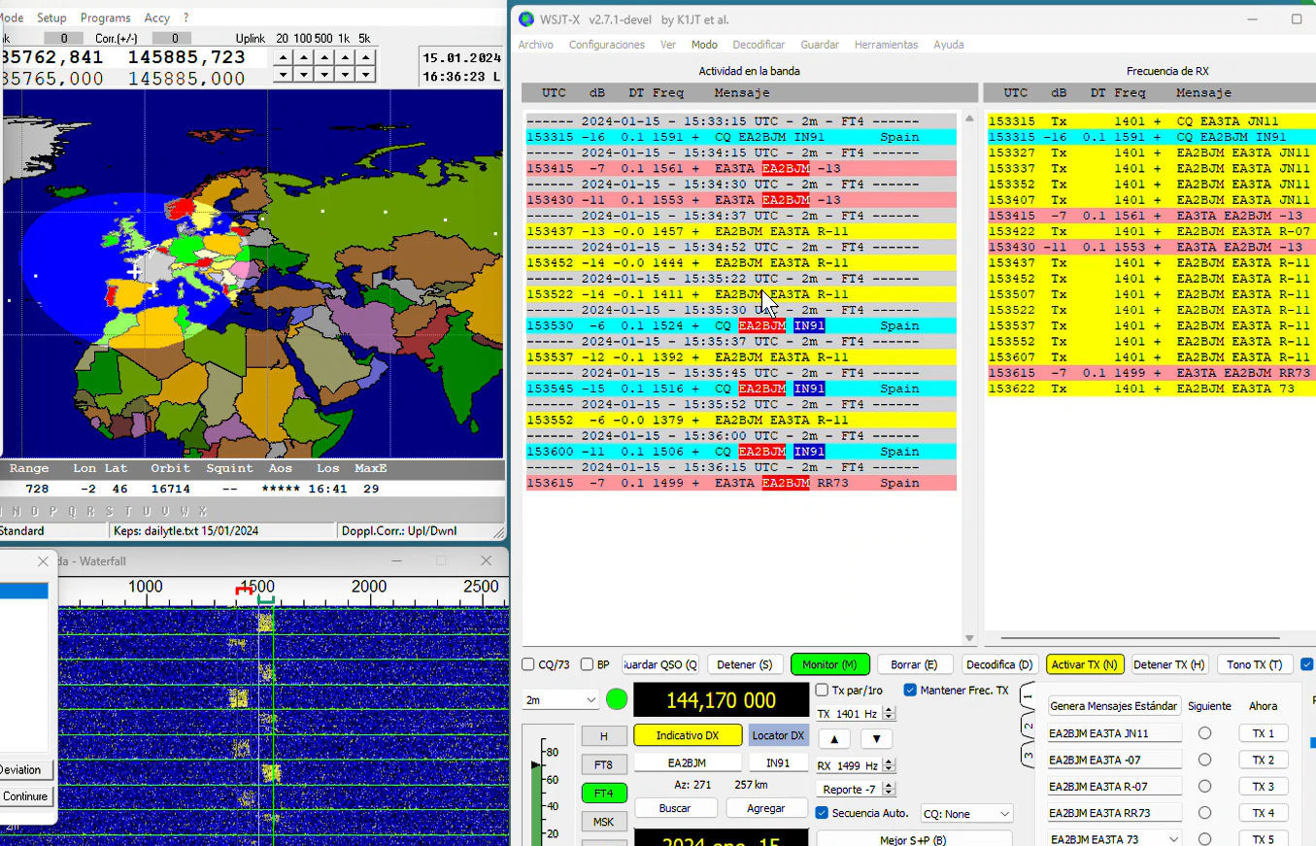1316x846 pixels.
Task: Disable Secuencia Auto. checkbox
Action: pos(823,813)
